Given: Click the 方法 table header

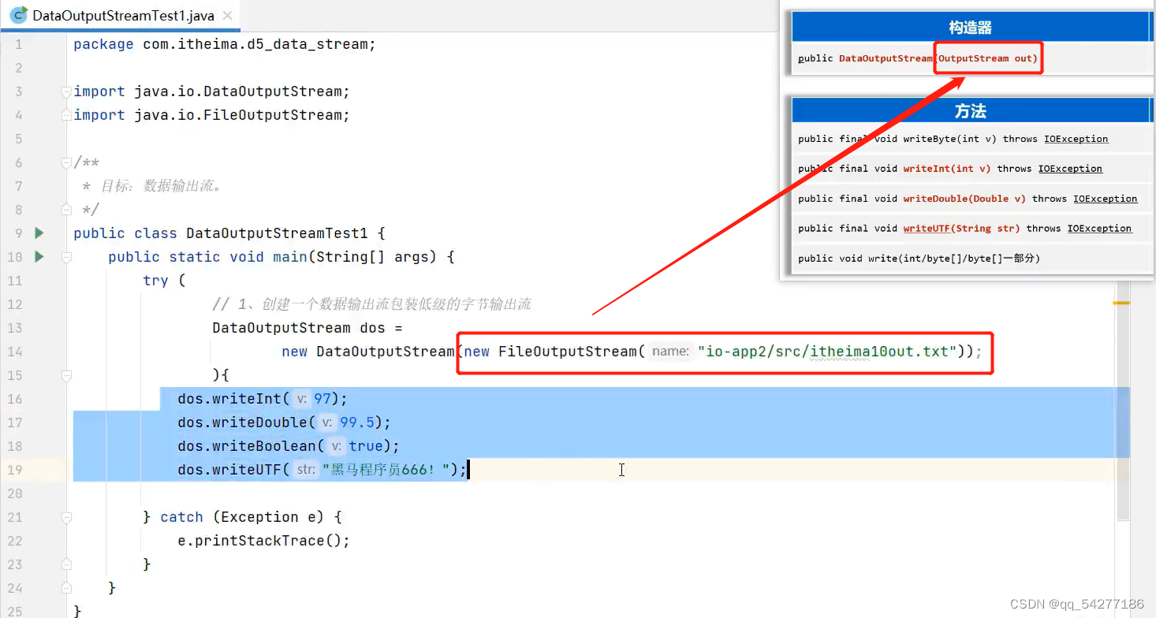Looking at the screenshot, I should (x=971, y=111).
